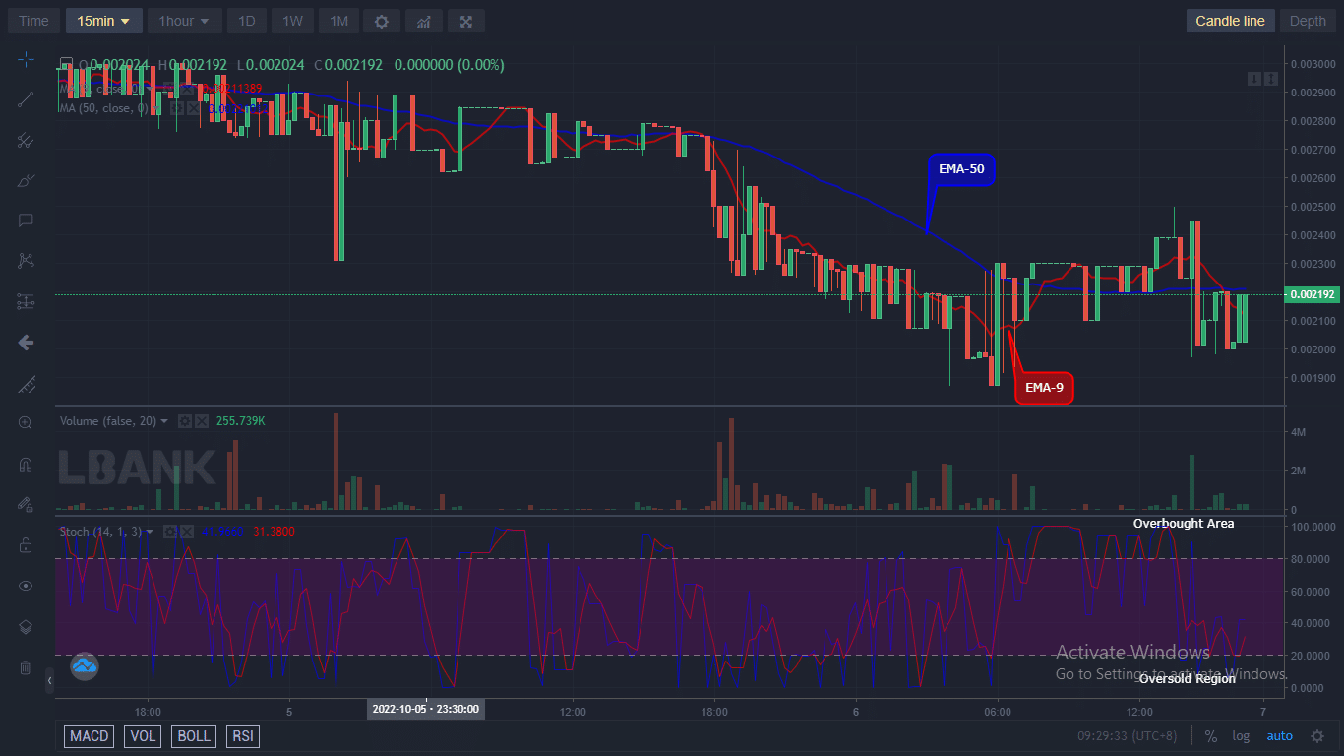Open Stoch indicator settings gear
The height and width of the screenshot is (756, 1344).
(x=169, y=532)
